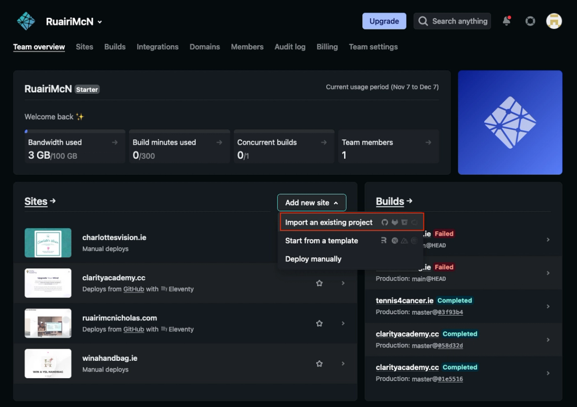577x407 pixels.
Task: Click the arrow on Build minutes used card
Action: pos(220,142)
